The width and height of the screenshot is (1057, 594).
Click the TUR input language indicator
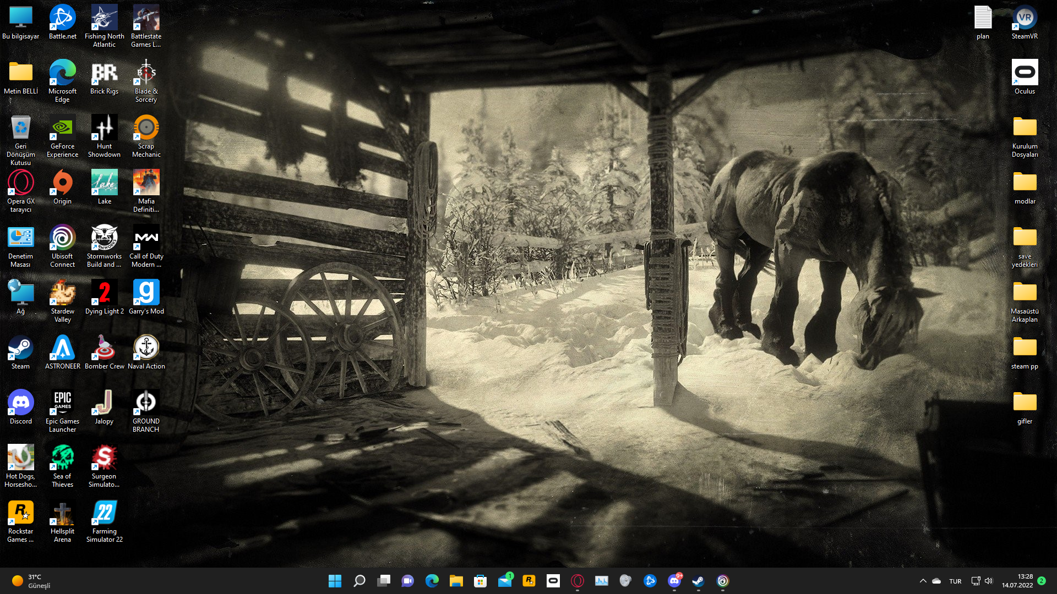tap(955, 581)
